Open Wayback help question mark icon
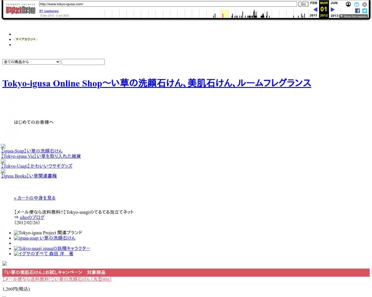372x297 pixels. pyautogui.click(x=356, y=4)
